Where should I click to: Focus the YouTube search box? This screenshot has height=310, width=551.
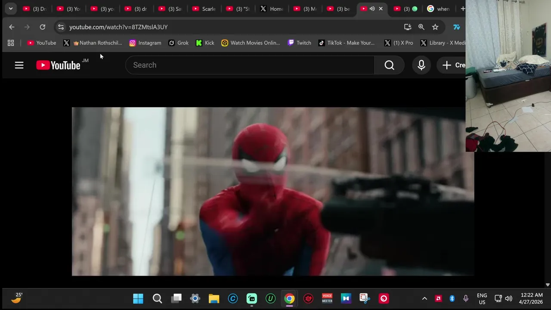click(250, 65)
